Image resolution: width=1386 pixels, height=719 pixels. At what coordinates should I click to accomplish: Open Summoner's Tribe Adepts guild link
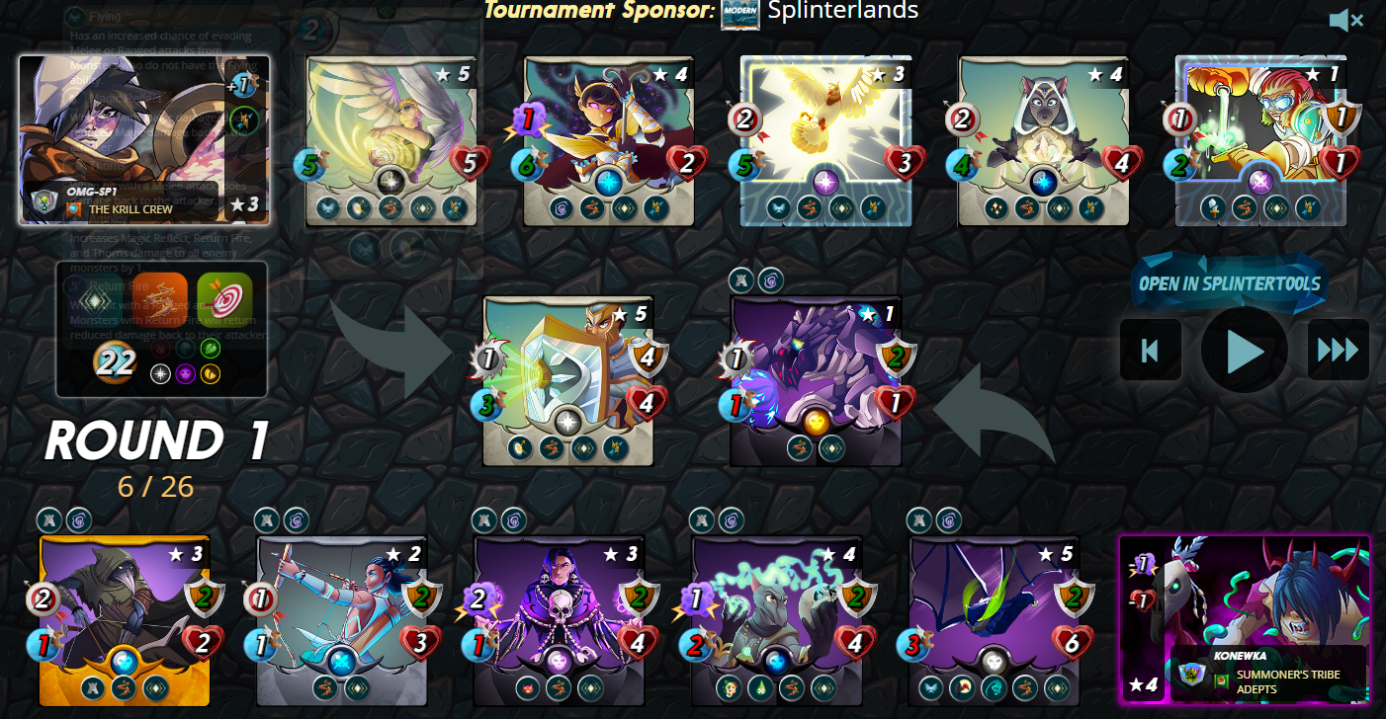(1288, 681)
